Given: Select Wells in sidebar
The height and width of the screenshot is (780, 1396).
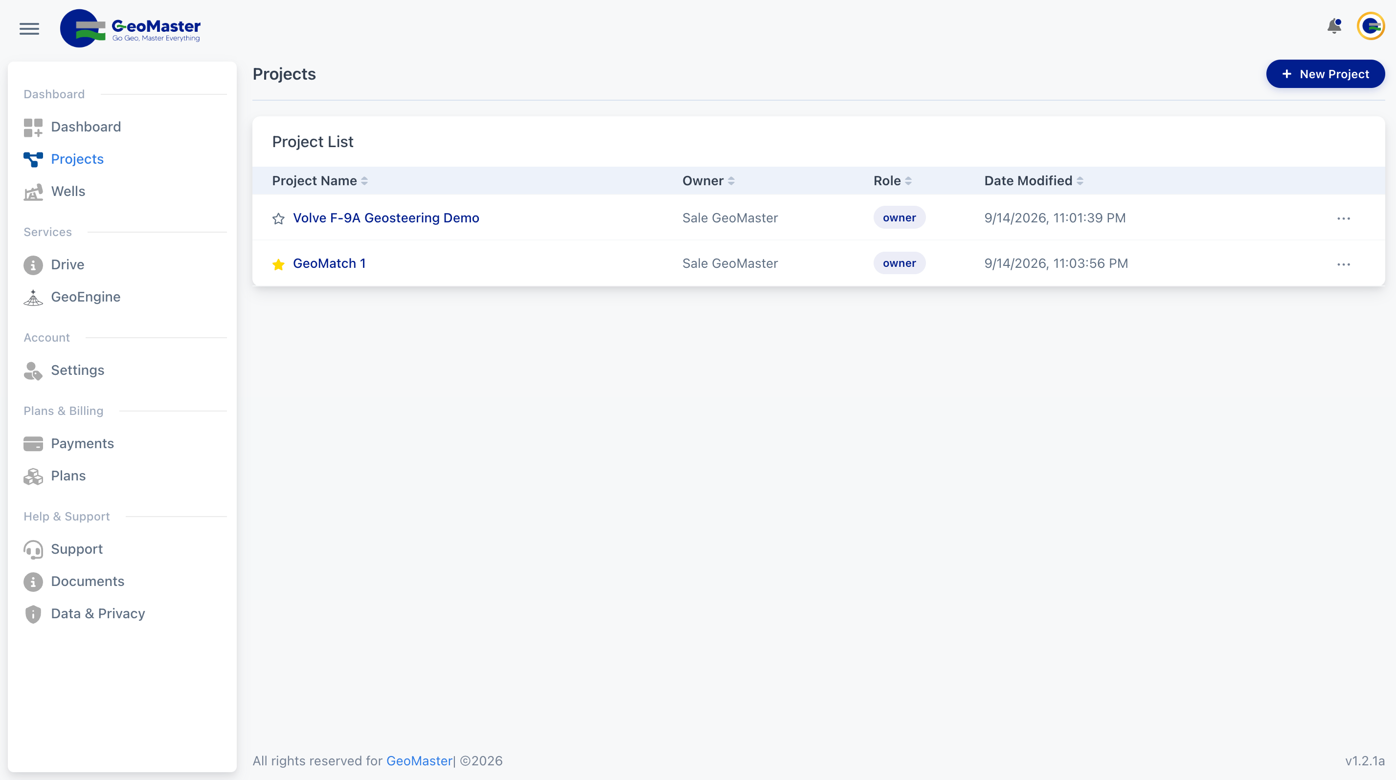Looking at the screenshot, I should (x=68, y=192).
